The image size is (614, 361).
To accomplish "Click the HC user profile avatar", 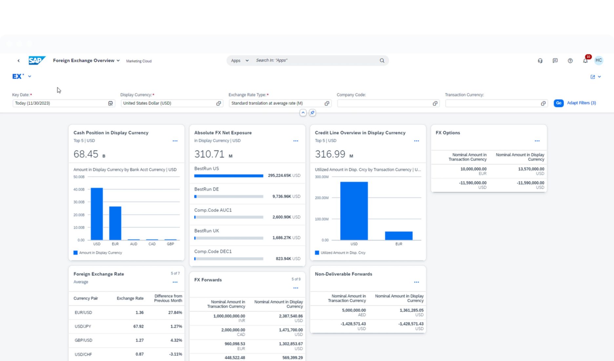I will pyautogui.click(x=599, y=60).
